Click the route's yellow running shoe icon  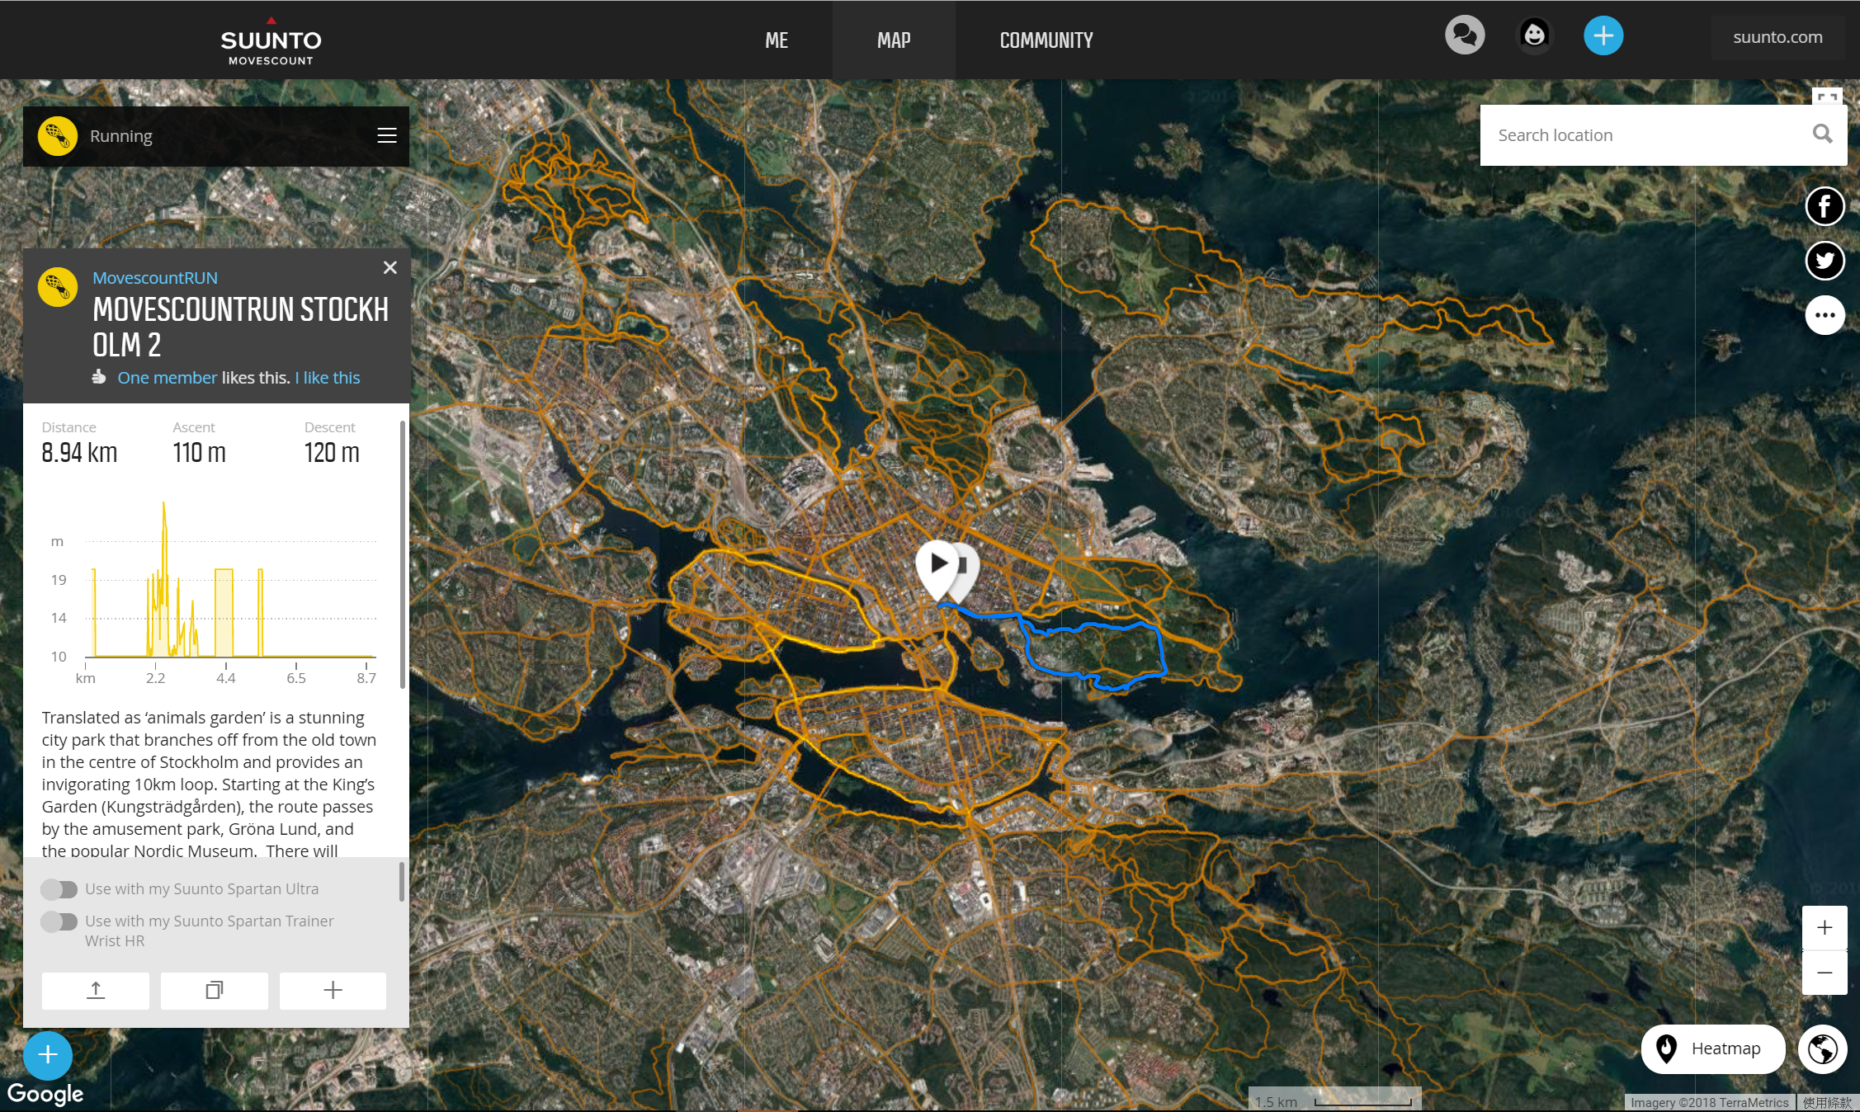[58, 287]
